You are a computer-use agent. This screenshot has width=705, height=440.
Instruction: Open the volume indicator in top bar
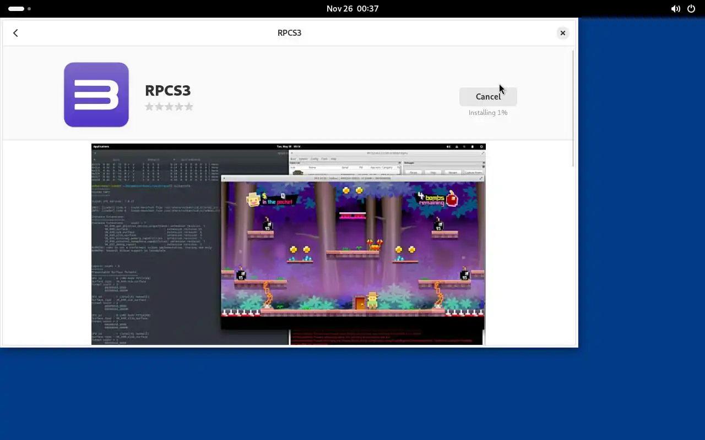click(x=675, y=9)
